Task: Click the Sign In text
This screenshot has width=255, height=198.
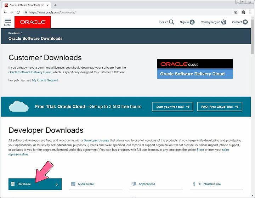Action: (x=185, y=22)
